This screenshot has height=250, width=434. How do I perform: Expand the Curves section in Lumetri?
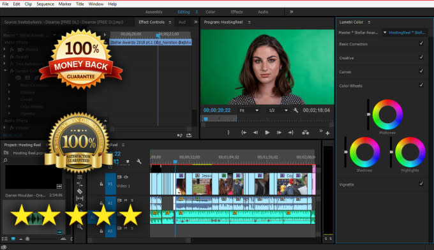(x=345, y=72)
